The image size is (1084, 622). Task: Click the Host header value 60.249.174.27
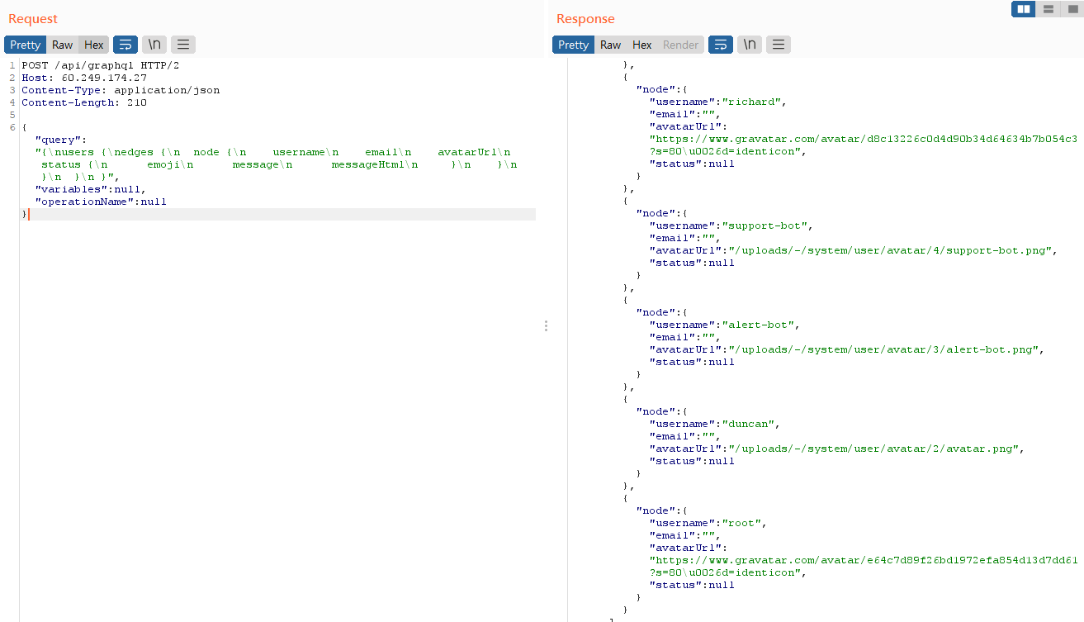(104, 78)
